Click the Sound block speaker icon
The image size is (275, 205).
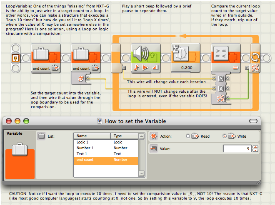141,53
